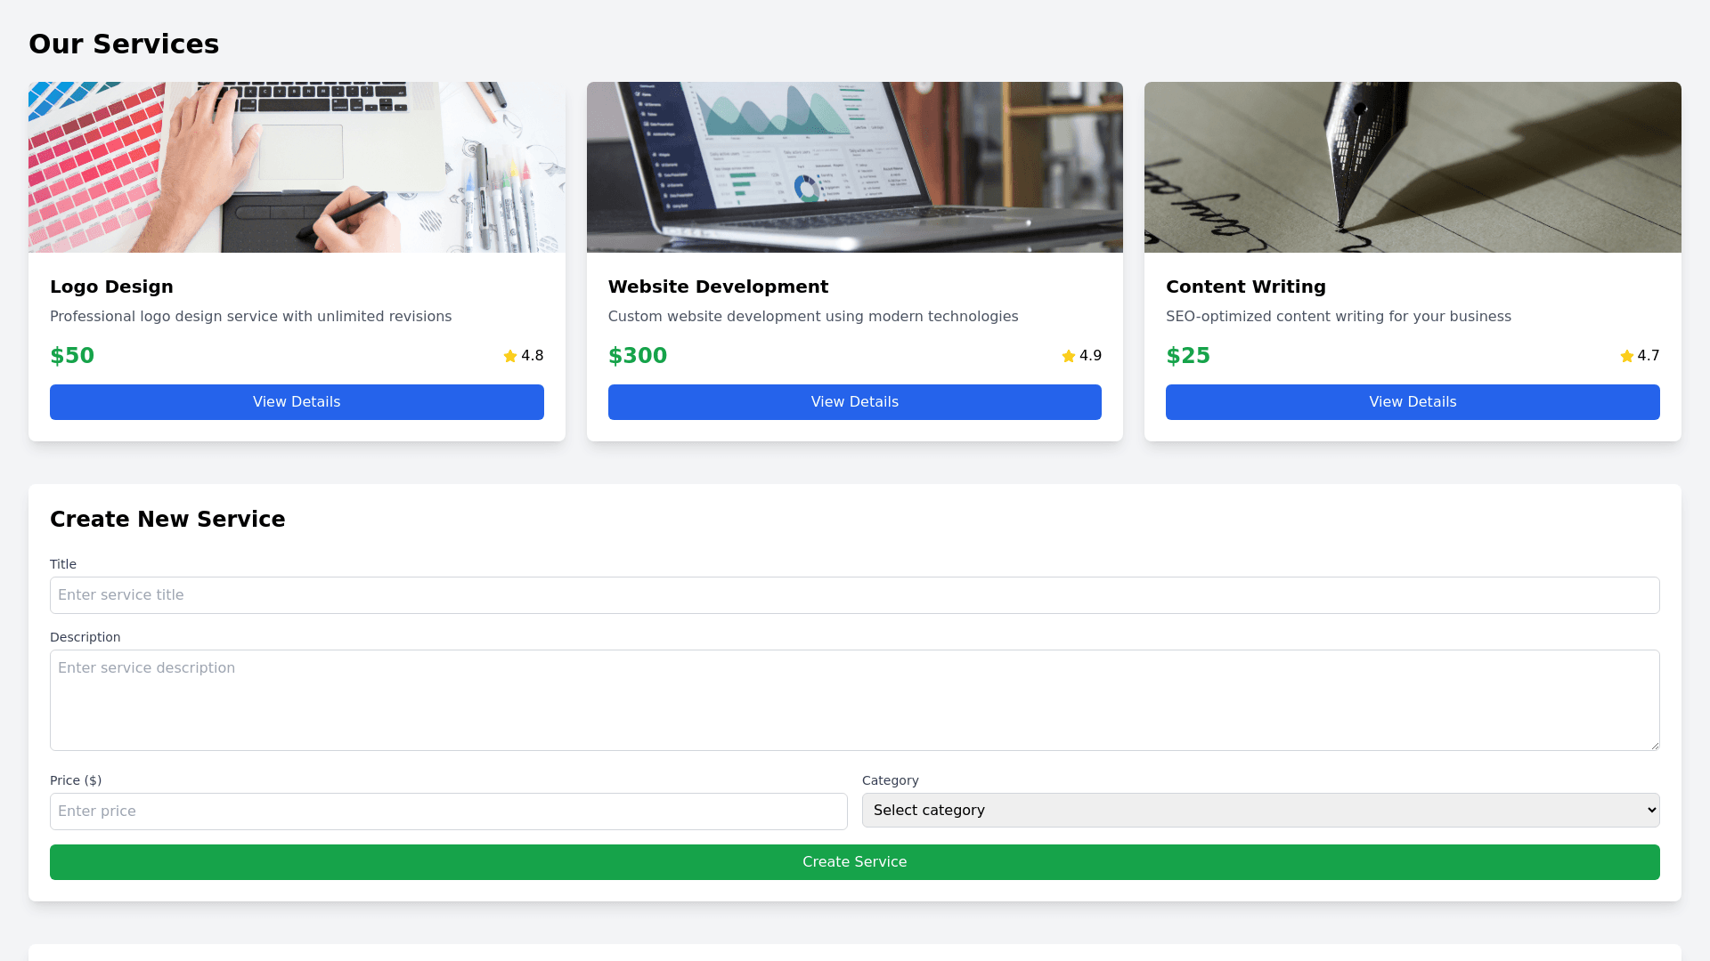View details for Logo Design
This screenshot has height=961, width=1710.
pyautogui.click(x=297, y=402)
